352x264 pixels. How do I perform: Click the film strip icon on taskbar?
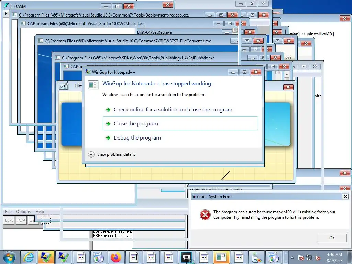(x=186, y=257)
